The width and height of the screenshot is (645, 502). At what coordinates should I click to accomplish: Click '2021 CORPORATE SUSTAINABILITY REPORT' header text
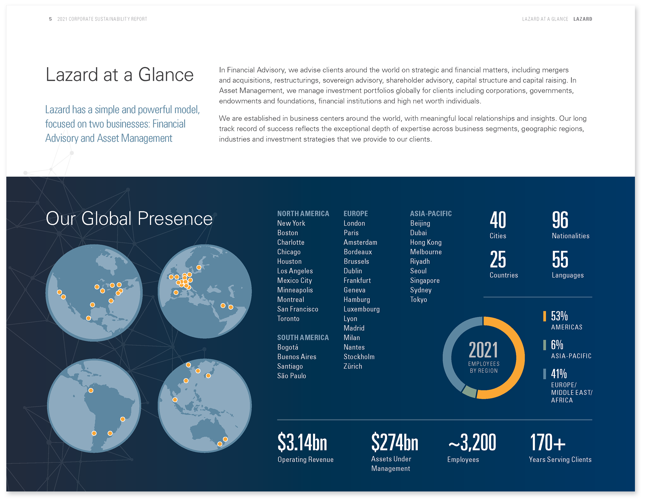(102, 19)
